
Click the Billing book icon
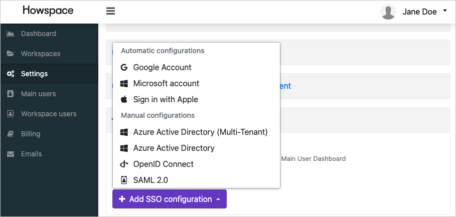(11, 134)
